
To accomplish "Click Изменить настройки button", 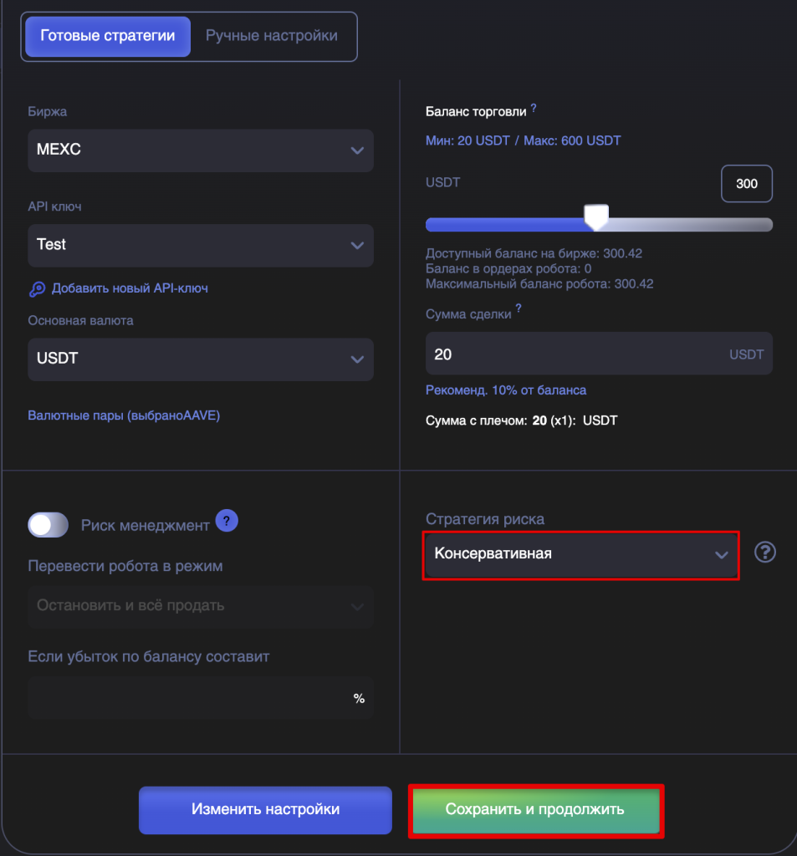I will click(x=265, y=809).
